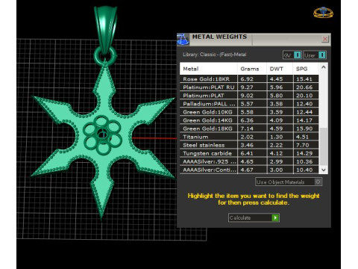Select the Platinum:PLAT row
Viewport: 358px width, 269px height.
249,96
